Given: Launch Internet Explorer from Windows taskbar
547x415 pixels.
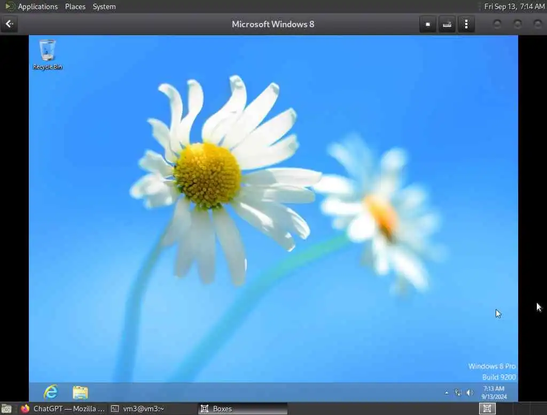Looking at the screenshot, I should tap(51, 393).
